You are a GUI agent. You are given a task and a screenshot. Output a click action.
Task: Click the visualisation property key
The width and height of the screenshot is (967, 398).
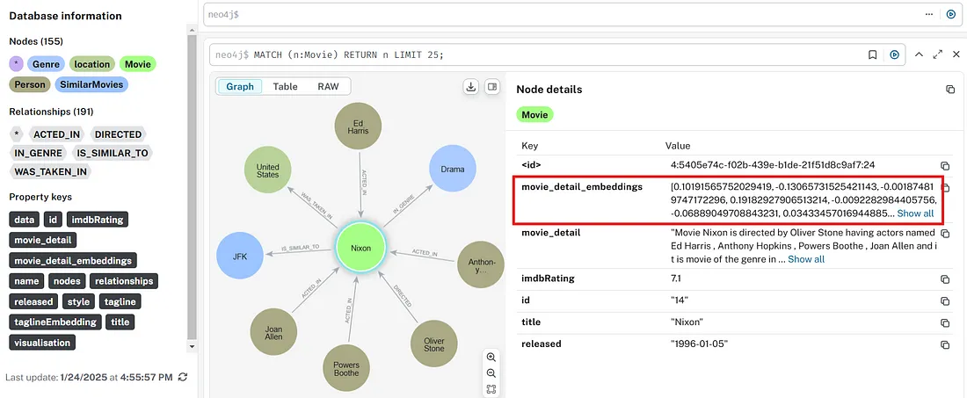42,343
